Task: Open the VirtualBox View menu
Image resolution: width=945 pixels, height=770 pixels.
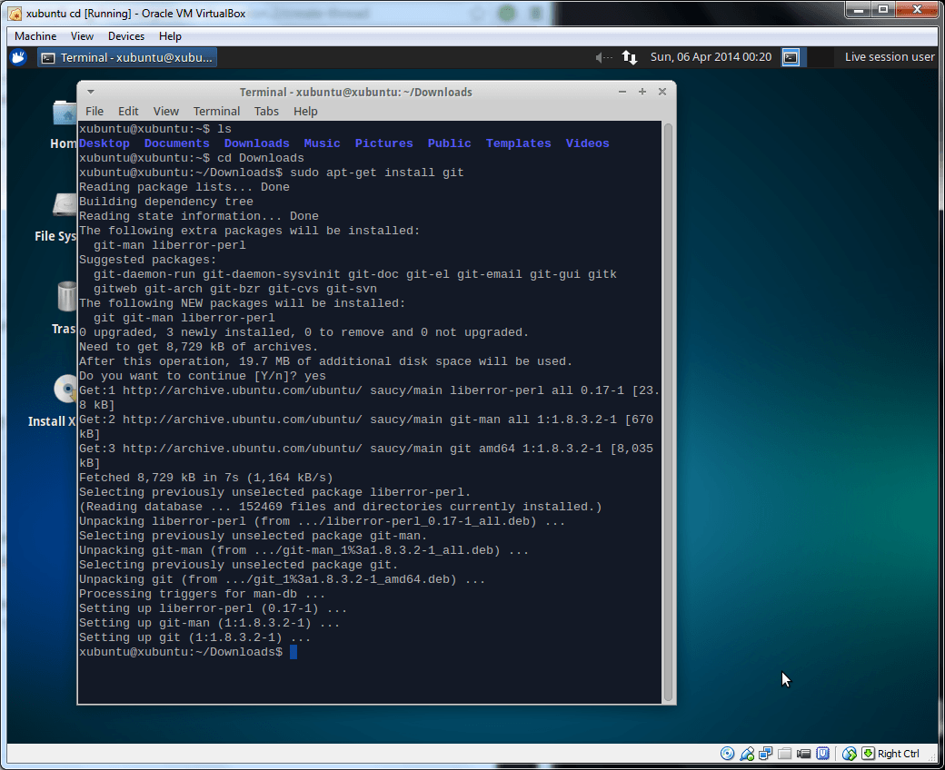Action: [82, 36]
